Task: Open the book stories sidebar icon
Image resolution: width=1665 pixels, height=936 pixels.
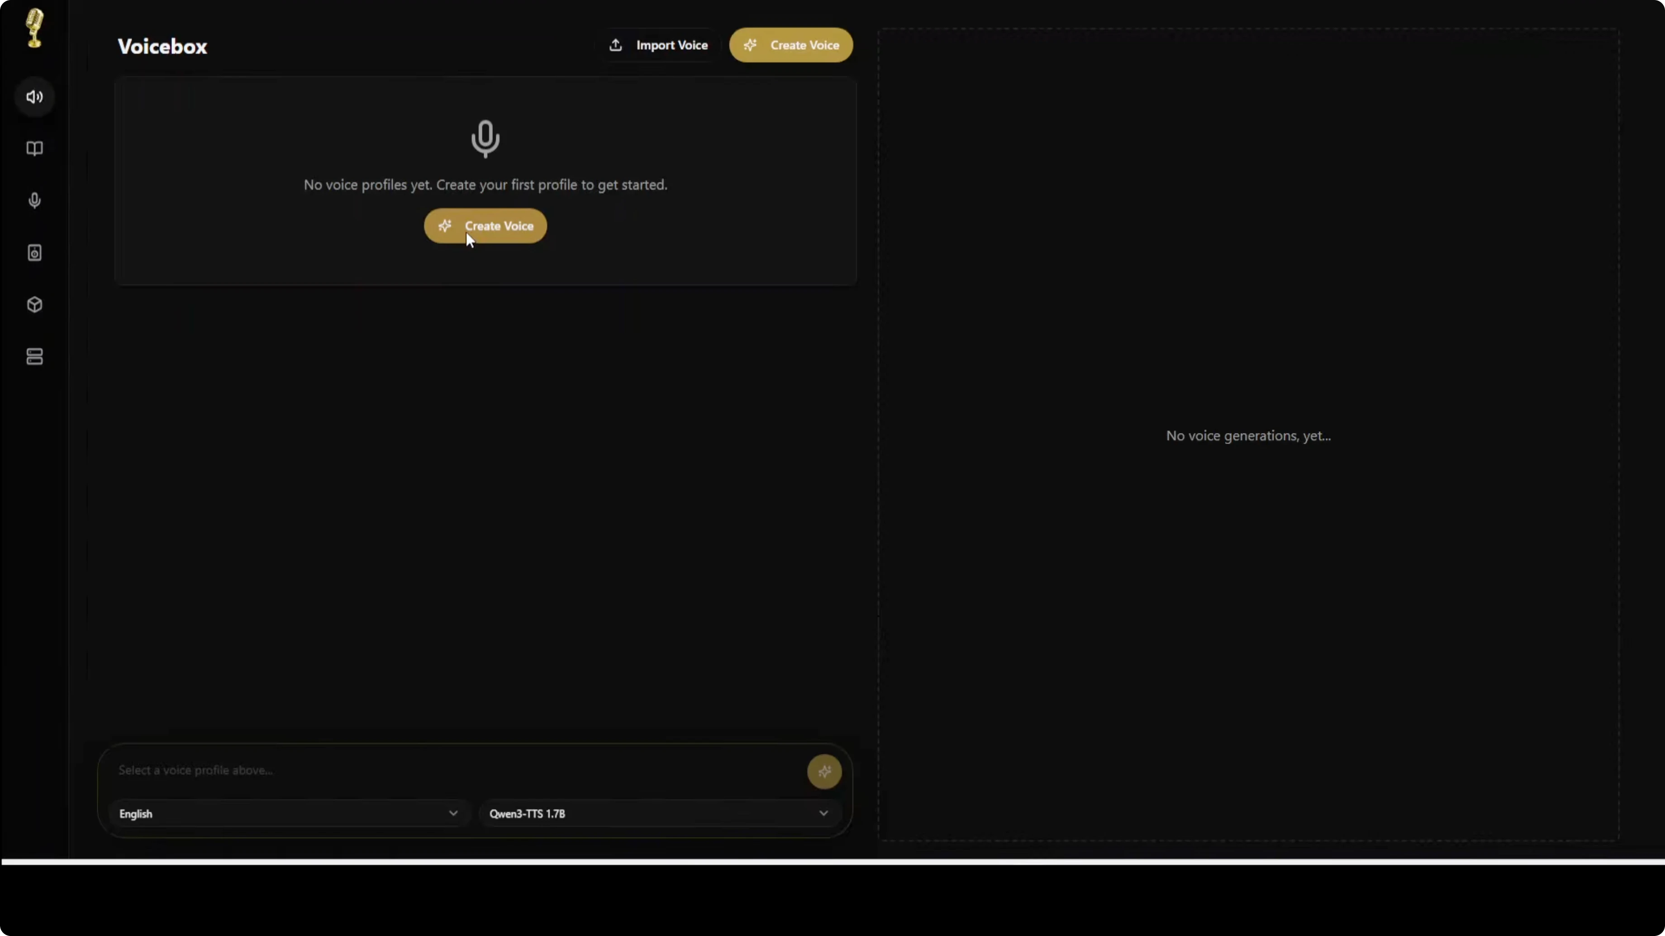Action: [x=34, y=149]
